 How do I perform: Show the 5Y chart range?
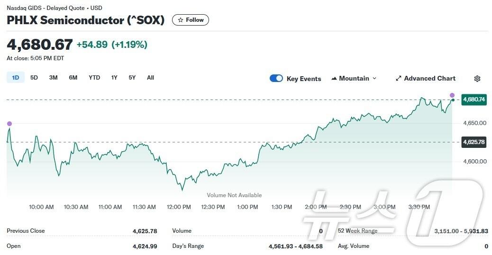pyautogui.click(x=132, y=78)
